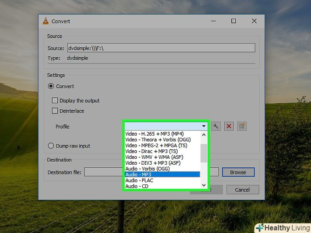Image resolution: width=311 pixels, height=233 pixels.
Task: Choose Video - H.265 + MP3 (MP4) profile
Action: (162, 134)
